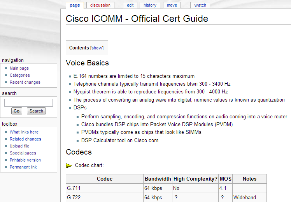Click the PVDMs typically come bullet
The image size is (291, 202).
141,132
